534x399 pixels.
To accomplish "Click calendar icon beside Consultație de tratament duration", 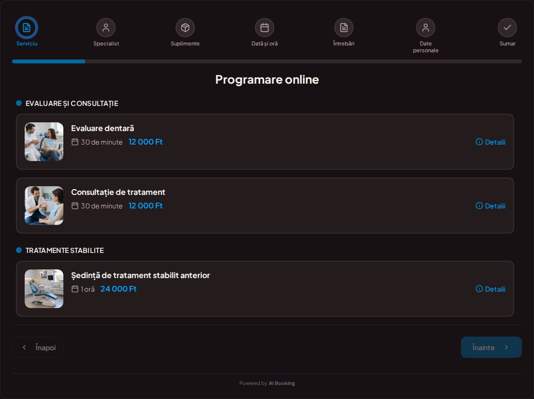I will tap(75, 206).
